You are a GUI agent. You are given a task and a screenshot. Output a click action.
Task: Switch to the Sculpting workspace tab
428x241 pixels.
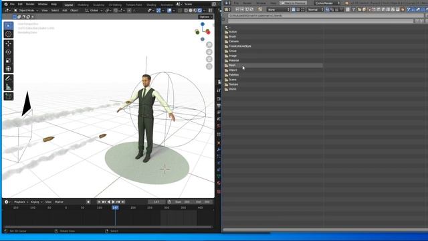(98, 5)
